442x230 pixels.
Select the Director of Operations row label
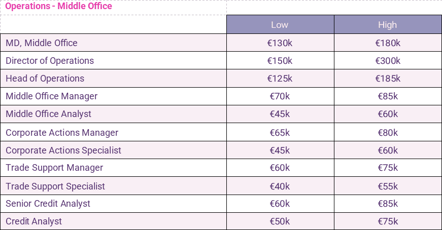(50, 61)
